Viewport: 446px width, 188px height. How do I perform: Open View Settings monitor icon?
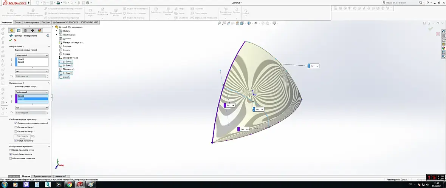[x=274, y=23]
